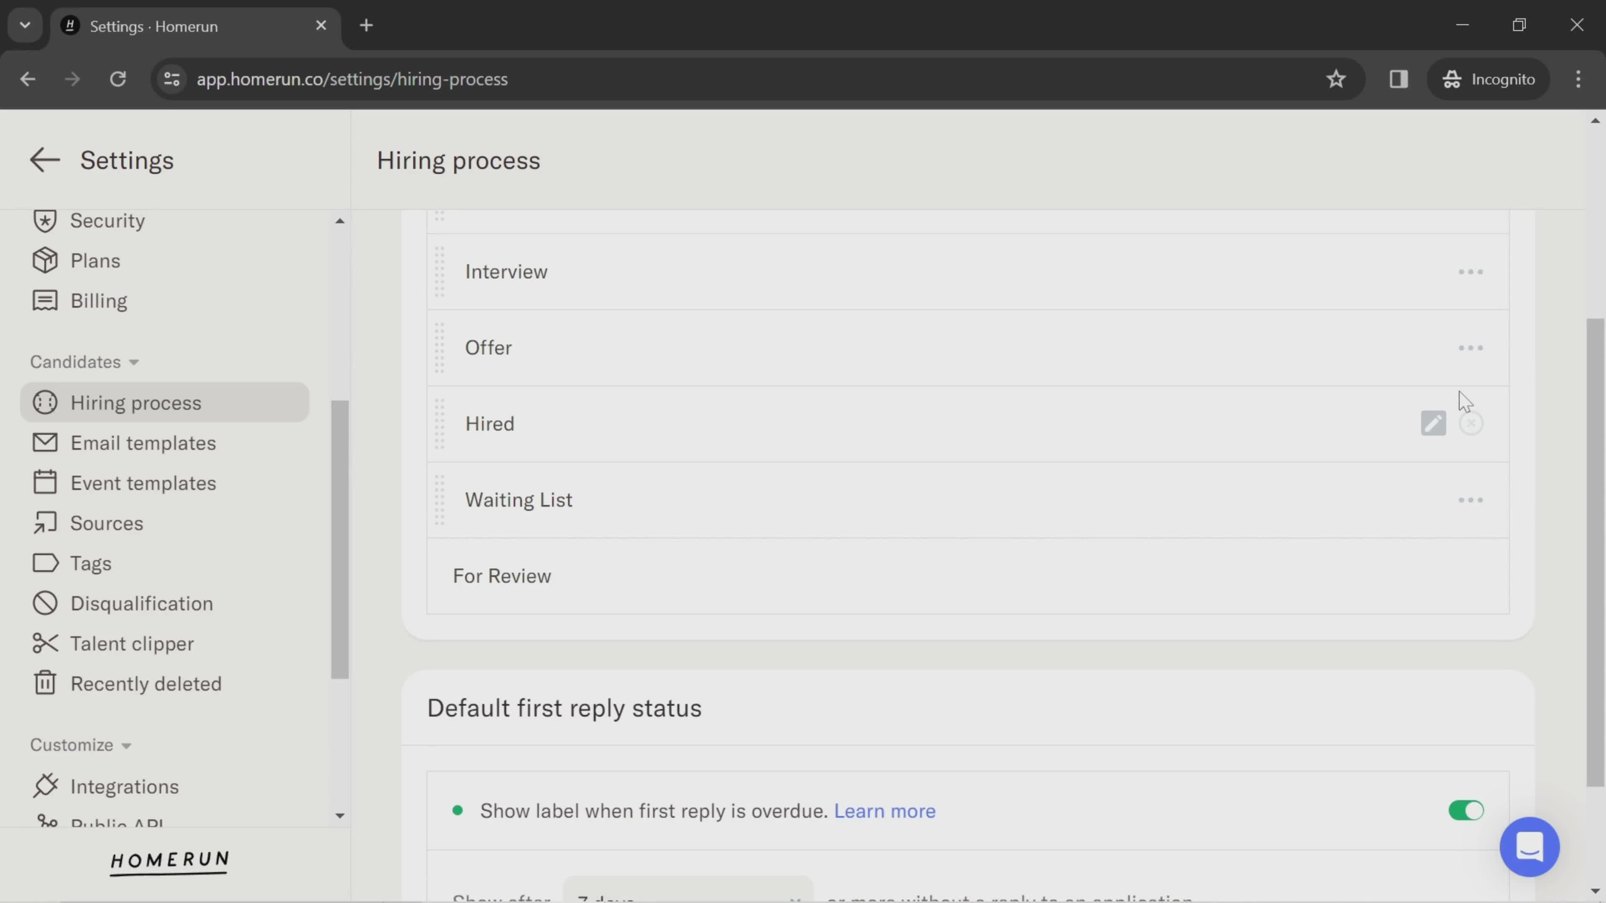The height and width of the screenshot is (903, 1606).
Task: Collapse the Candidates section
Action: coord(84,362)
